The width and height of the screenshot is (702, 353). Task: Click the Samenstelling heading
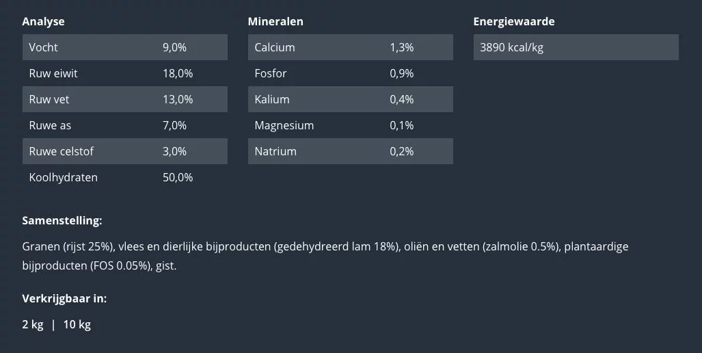click(62, 221)
